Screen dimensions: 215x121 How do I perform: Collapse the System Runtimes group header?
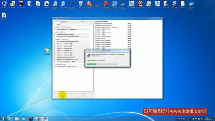(x=60, y=32)
